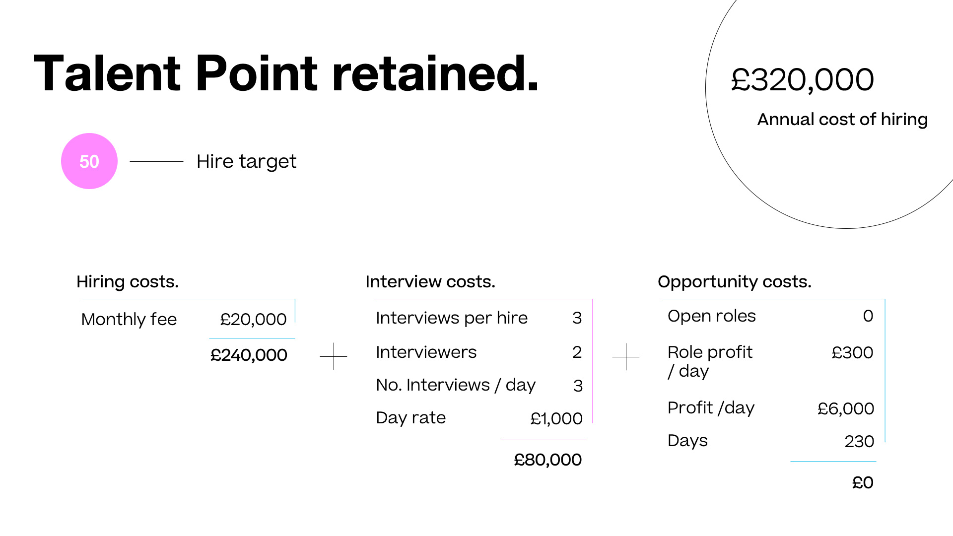The image size is (953, 536).
Task: Click the £0 opportunity costs total
Action: pyautogui.click(x=863, y=482)
